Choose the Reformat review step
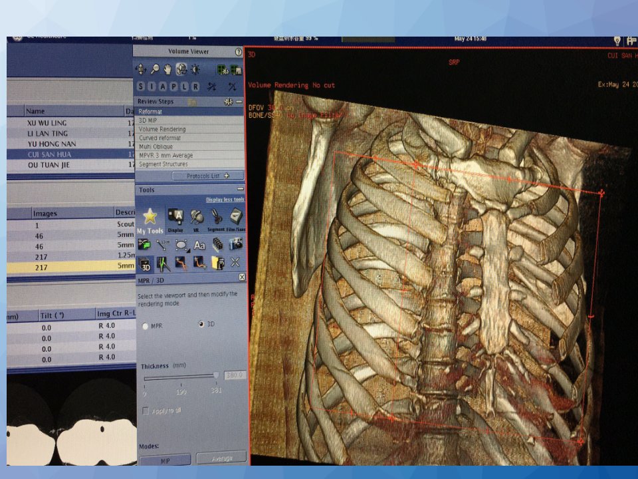The image size is (638, 479). click(x=189, y=111)
